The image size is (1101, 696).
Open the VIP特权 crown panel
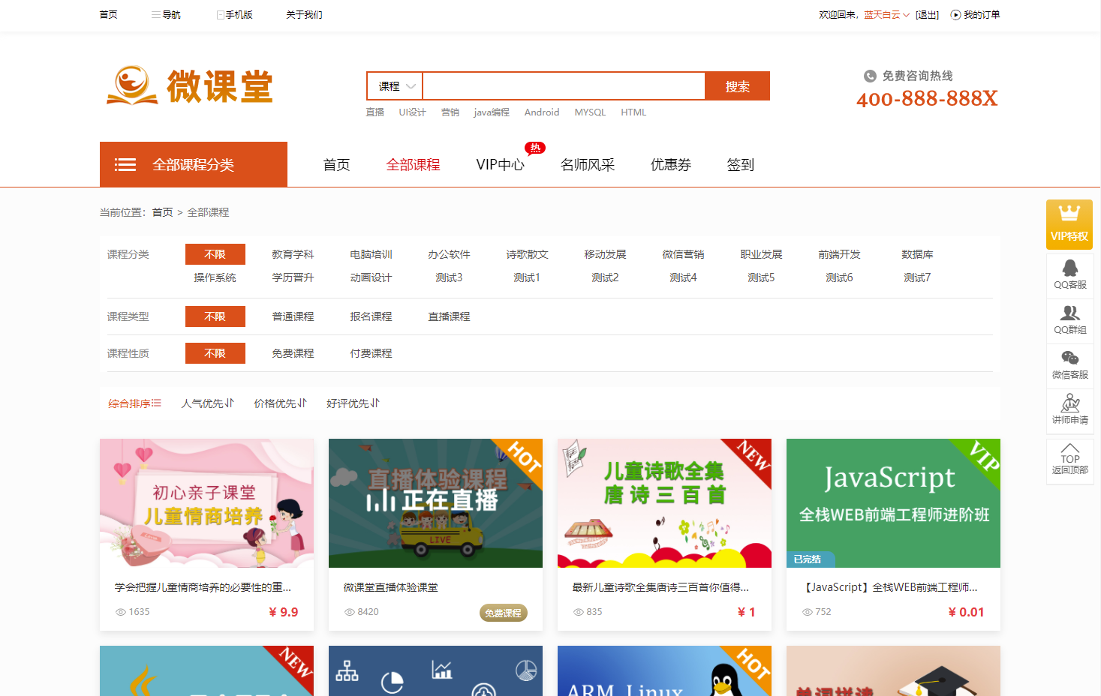tap(1069, 224)
